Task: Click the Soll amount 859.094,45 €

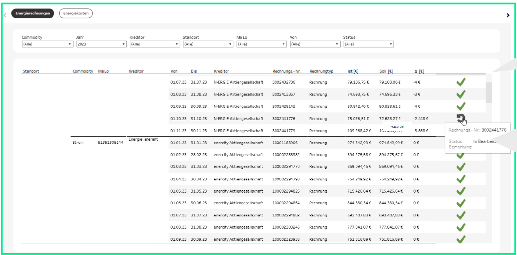Action: (x=391, y=167)
